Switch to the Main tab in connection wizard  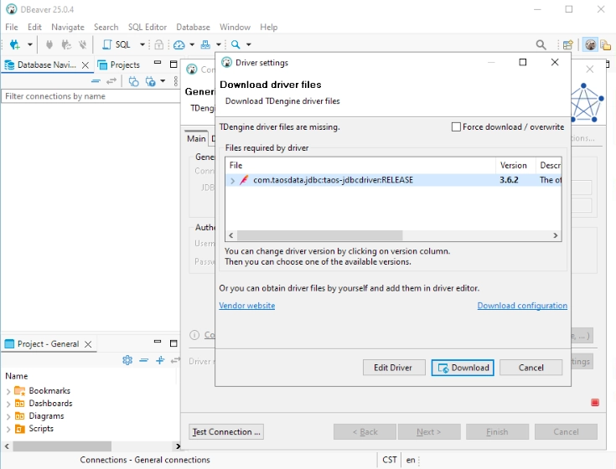point(196,138)
